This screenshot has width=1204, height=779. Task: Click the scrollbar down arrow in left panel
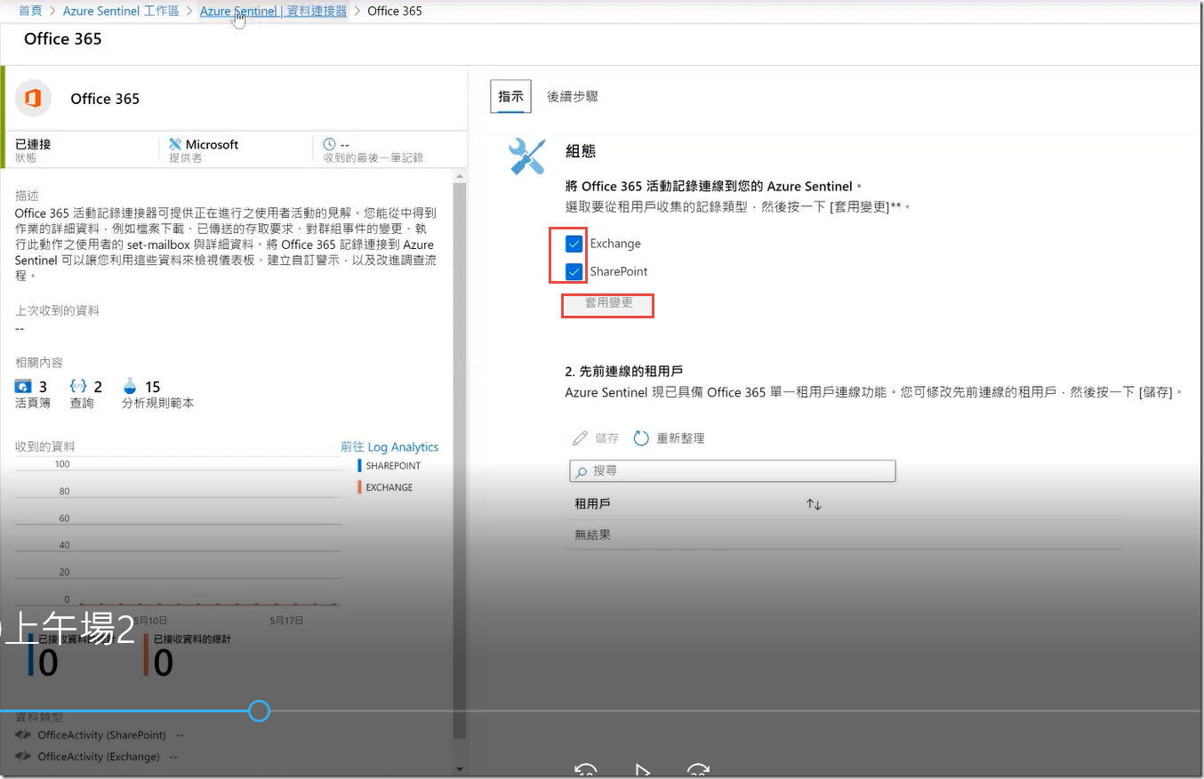[460, 768]
